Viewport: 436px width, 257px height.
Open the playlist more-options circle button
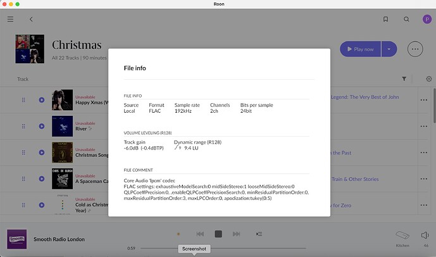(x=415, y=49)
